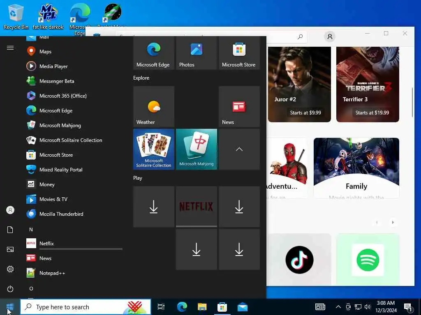The image size is (421, 315).
Task: Collapse the tile folder with chevron up
Action: point(239,149)
